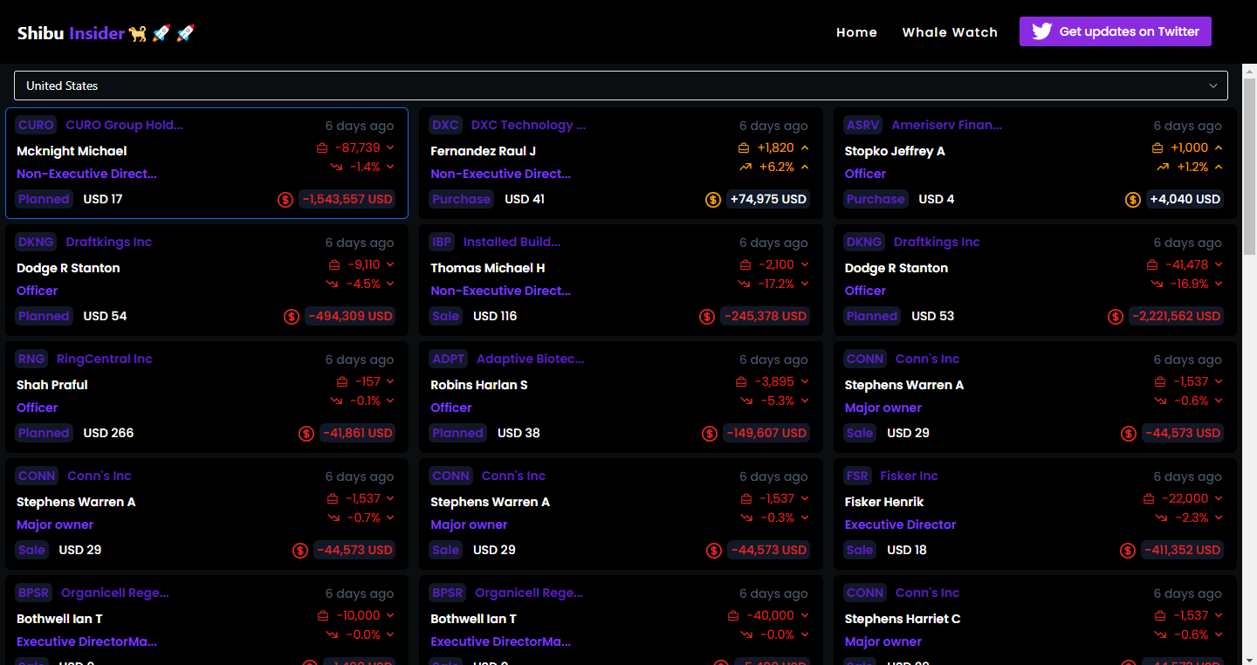Expand the chevron next to -87,739
Screen dimensions: 1257x665
click(x=390, y=147)
